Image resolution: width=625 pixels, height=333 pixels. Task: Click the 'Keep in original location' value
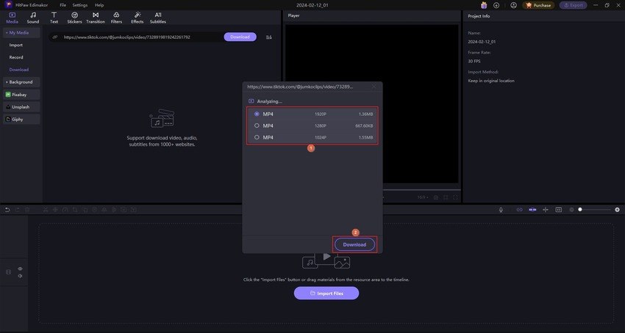pyautogui.click(x=491, y=81)
